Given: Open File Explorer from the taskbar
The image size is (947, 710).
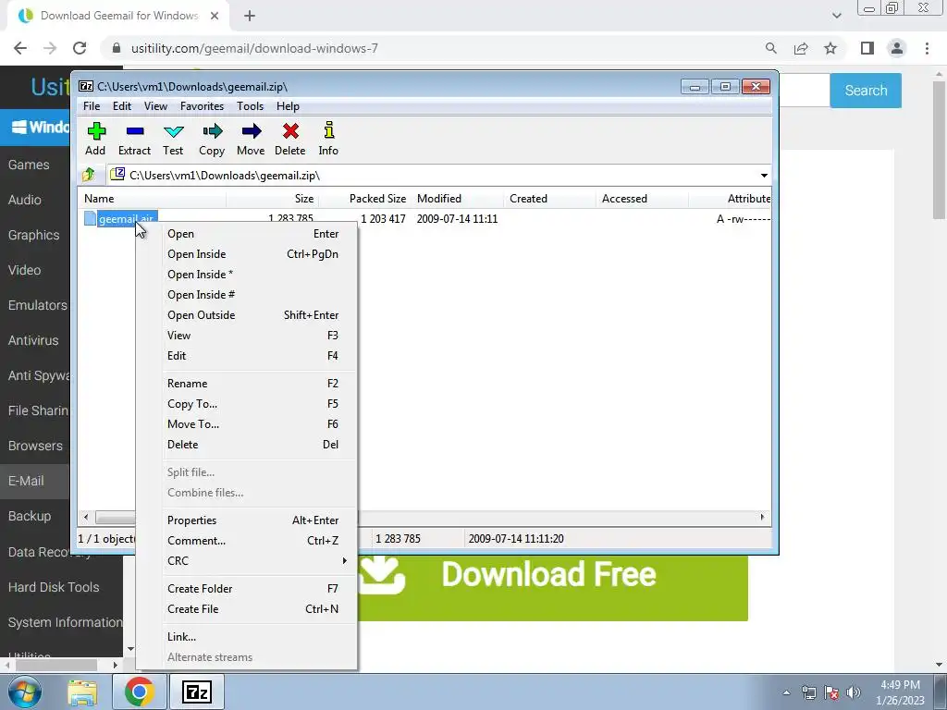Looking at the screenshot, I should (x=82, y=692).
